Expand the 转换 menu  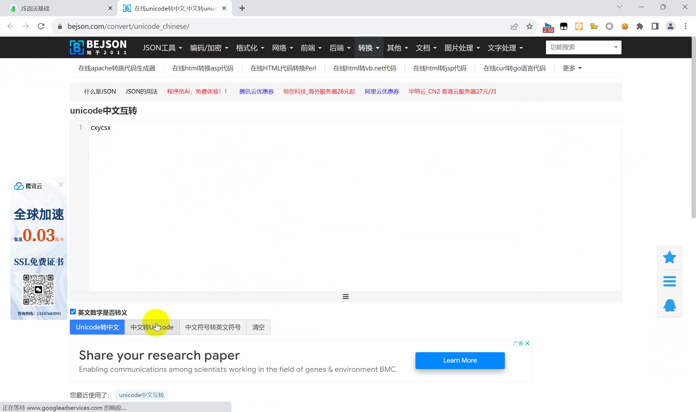(x=369, y=48)
